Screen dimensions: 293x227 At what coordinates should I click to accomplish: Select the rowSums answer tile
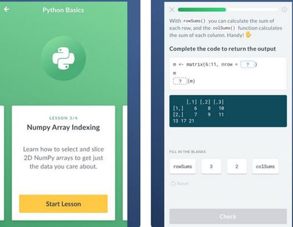tap(183, 167)
